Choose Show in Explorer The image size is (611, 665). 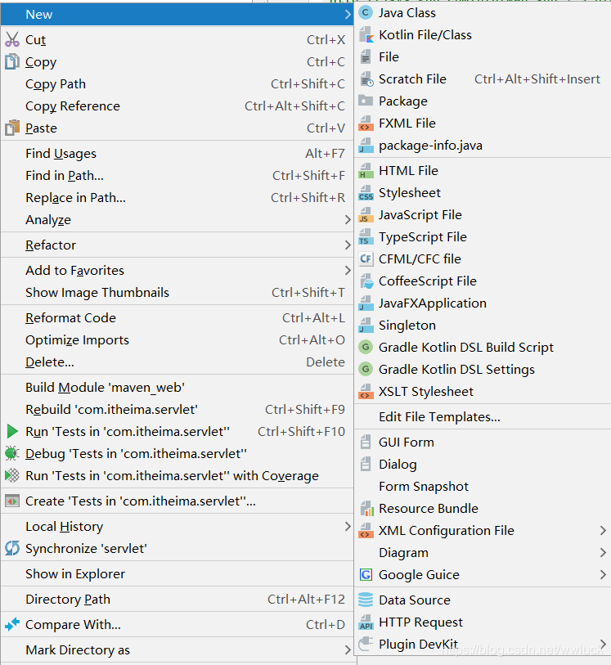point(177,574)
